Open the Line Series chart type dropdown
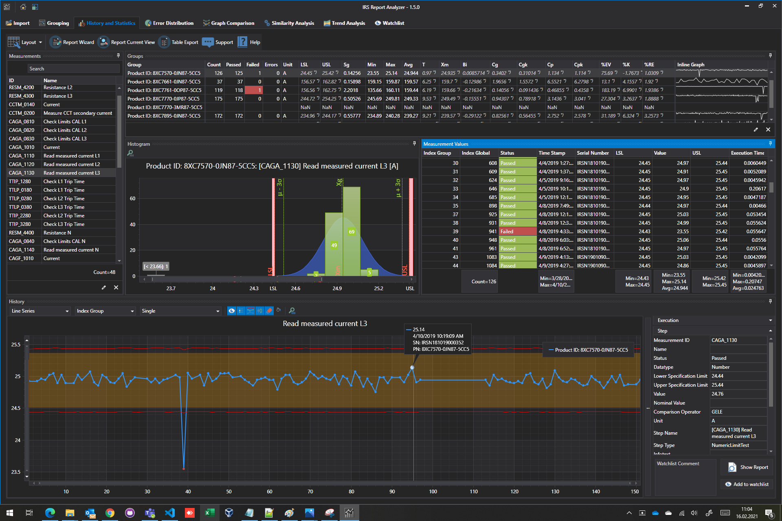The height and width of the screenshot is (521, 782). tap(40, 311)
